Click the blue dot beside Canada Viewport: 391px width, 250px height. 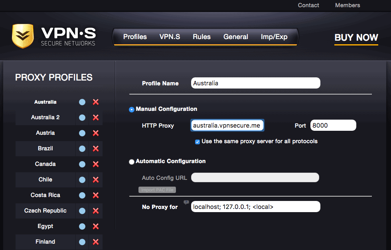[82, 164]
